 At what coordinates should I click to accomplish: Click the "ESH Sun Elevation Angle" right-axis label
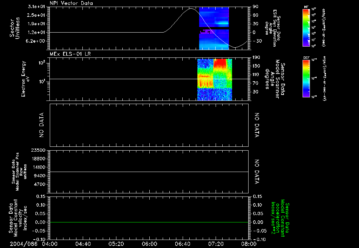coord(273,28)
